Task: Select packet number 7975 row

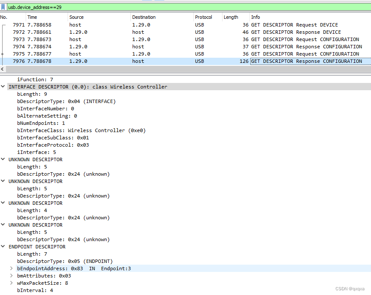Action: pyautogui.click(x=186, y=54)
